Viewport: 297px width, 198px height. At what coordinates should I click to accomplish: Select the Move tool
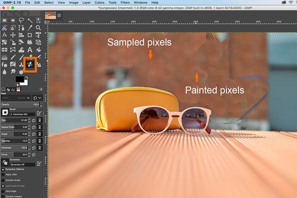tap(13, 35)
